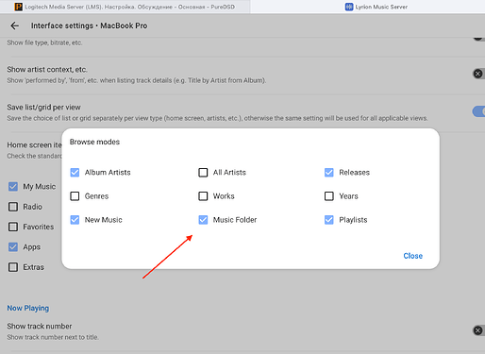Click the 'Show file type, bitrate, etc.' description
The height and width of the screenshot is (354, 485).
point(44,42)
